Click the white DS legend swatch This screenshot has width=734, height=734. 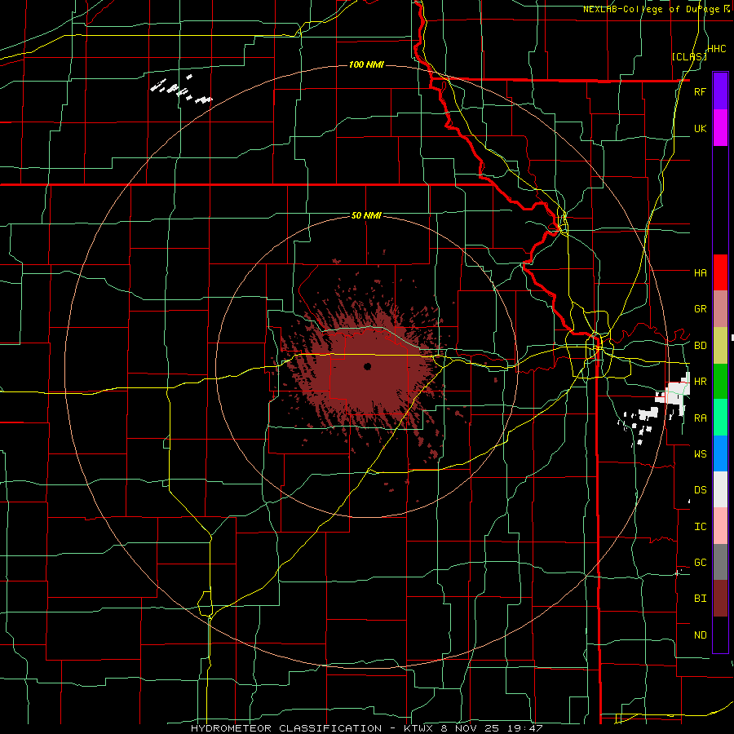pos(720,489)
